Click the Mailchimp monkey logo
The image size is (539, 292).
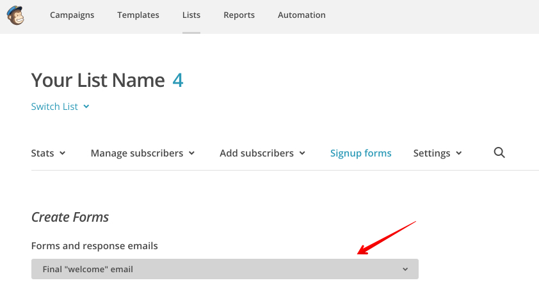15,15
